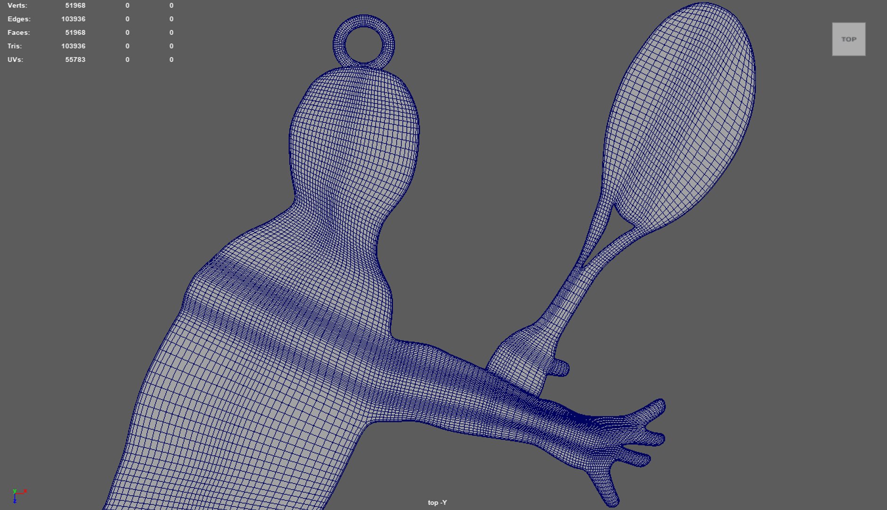Click the vertex count value 51968
The image size is (887, 510).
(x=75, y=6)
